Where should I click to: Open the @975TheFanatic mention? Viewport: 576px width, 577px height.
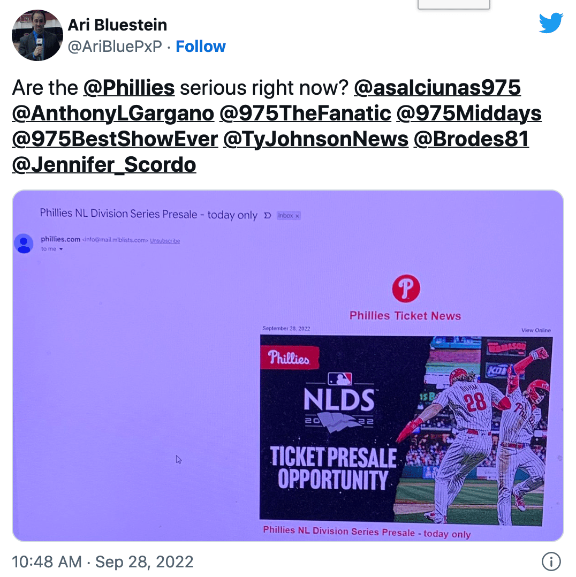point(305,113)
